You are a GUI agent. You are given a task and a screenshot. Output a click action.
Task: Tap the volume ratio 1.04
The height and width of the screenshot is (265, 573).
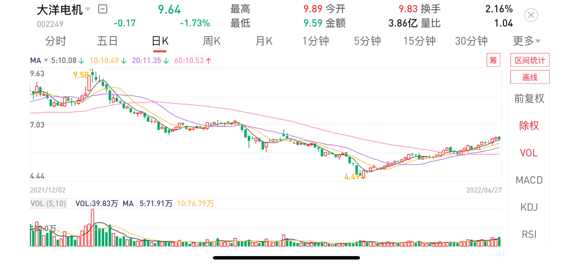503,23
